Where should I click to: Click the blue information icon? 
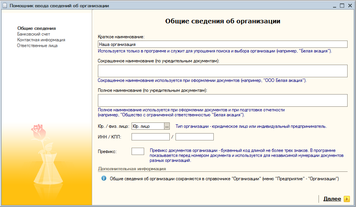pos(104,178)
